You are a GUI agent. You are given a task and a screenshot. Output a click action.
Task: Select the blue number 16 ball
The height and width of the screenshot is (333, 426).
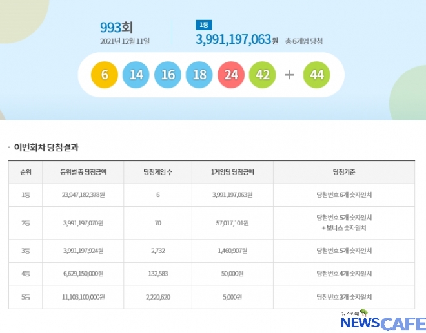coord(168,75)
